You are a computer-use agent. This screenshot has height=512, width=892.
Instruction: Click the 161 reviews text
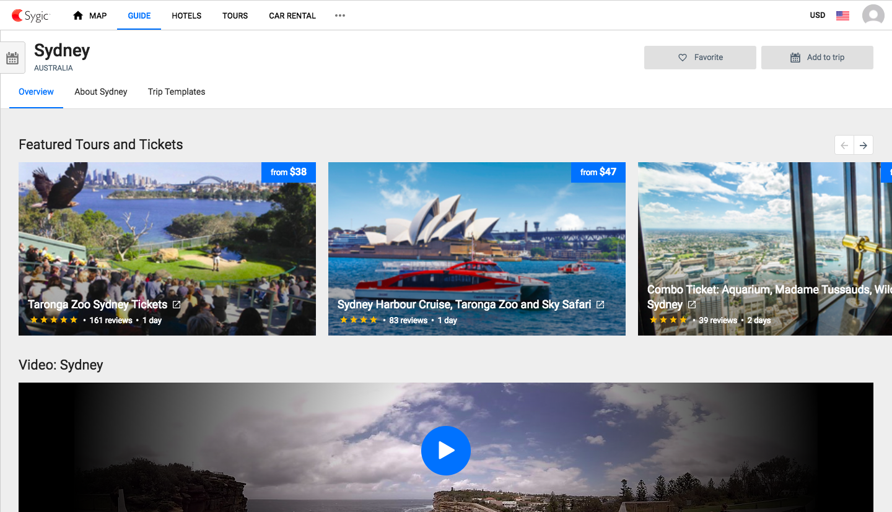[111, 321]
